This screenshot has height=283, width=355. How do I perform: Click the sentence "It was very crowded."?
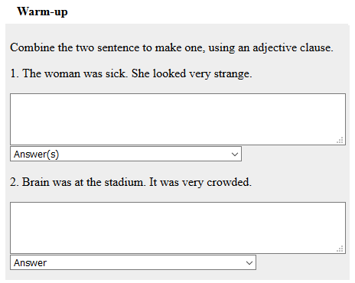[x=200, y=182]
